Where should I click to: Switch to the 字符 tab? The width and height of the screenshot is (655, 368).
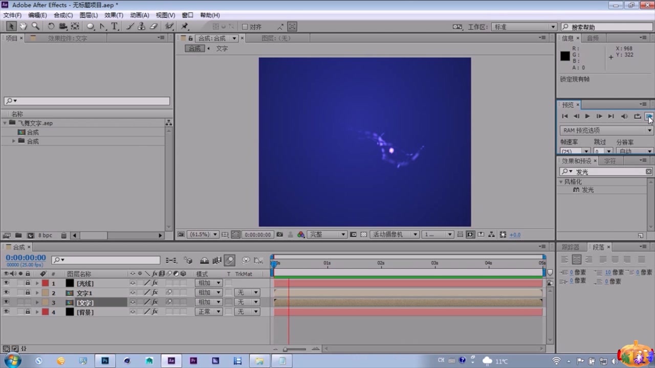click(x=610, y=161)
